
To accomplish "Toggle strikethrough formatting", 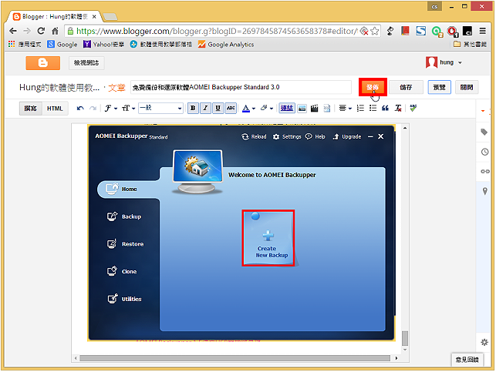I will click(231, 109).
